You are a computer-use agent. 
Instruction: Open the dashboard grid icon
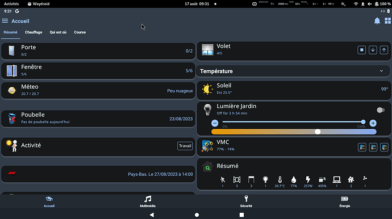coord(388,21)
